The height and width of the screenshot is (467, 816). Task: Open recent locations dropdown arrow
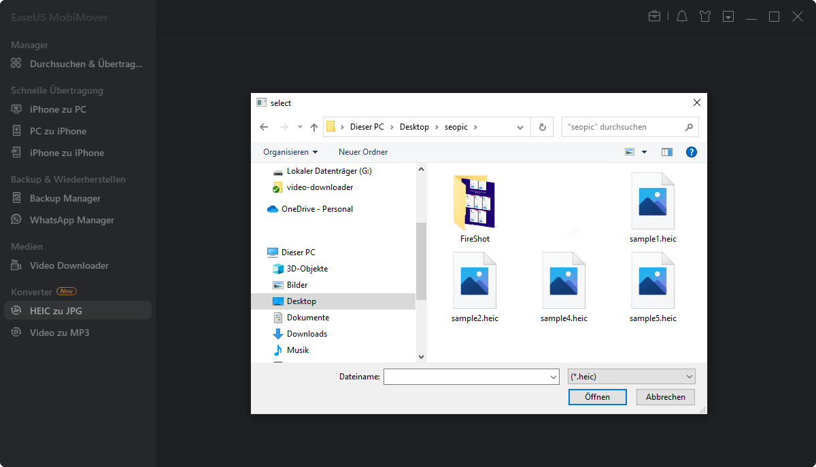pos(301,128)
